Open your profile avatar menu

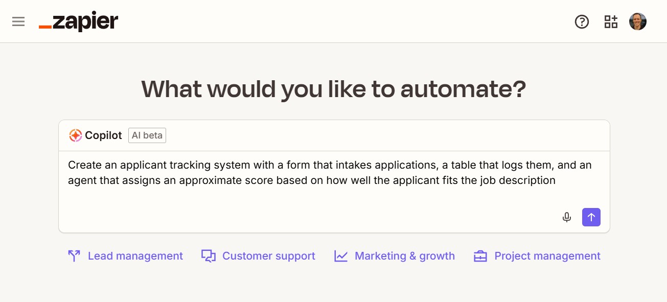pyautogui.click(x=637, y=21)
